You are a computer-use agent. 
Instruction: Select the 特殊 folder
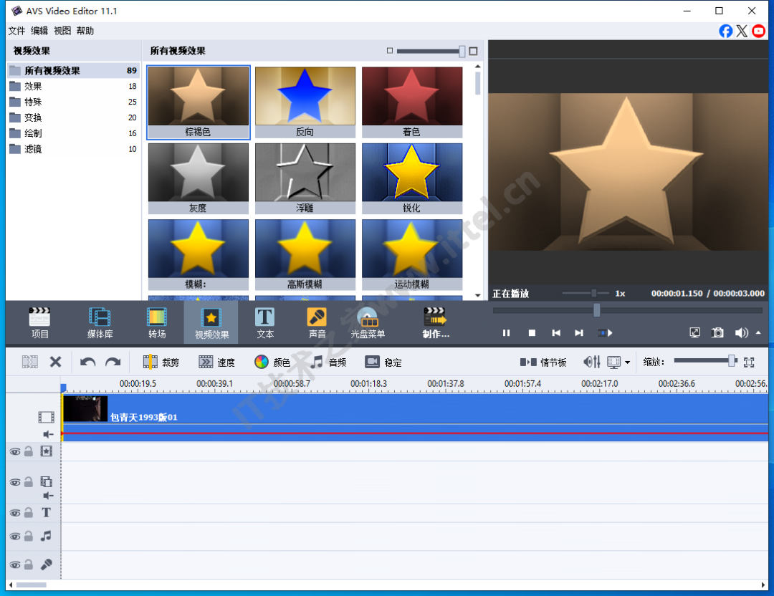[73, 102]
